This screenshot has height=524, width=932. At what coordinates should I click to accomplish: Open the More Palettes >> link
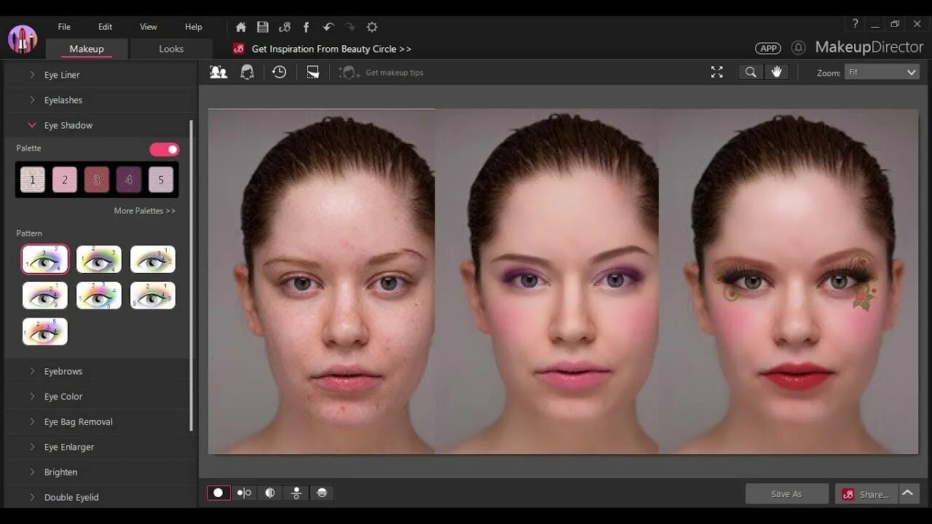[x=145, y=211]
